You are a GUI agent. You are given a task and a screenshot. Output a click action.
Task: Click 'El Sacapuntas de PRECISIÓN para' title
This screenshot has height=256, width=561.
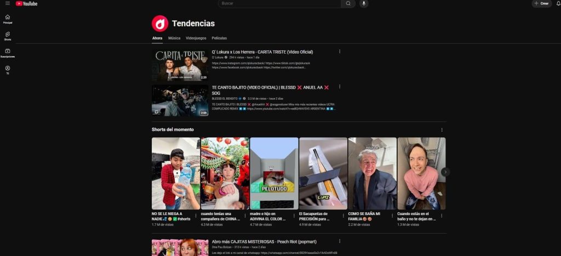(314, 217)
